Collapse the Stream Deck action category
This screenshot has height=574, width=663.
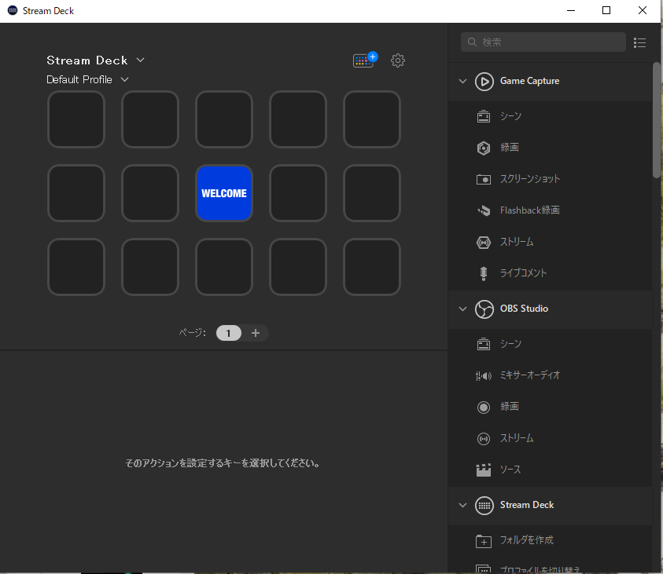[x=462, y=505]
